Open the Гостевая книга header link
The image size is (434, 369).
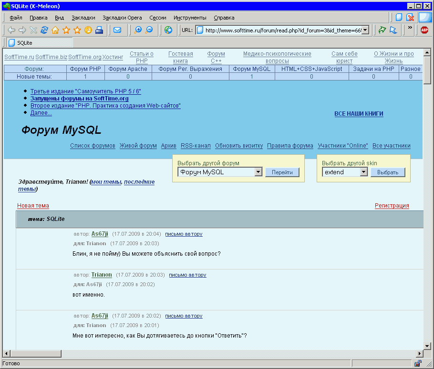180,57
